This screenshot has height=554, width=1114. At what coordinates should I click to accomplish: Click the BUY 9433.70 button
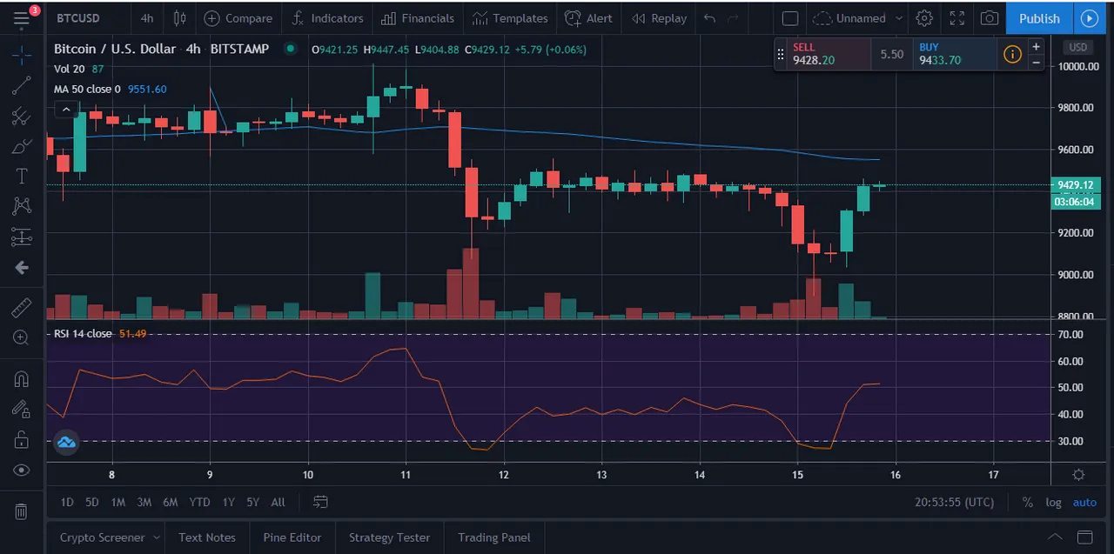pos(954,54)
